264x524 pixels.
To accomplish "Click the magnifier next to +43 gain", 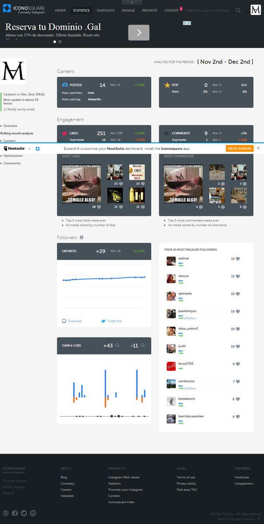I will coord(117,345).
